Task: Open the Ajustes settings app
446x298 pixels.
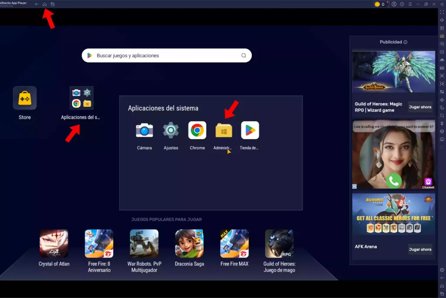Action: tap(171, 130)
